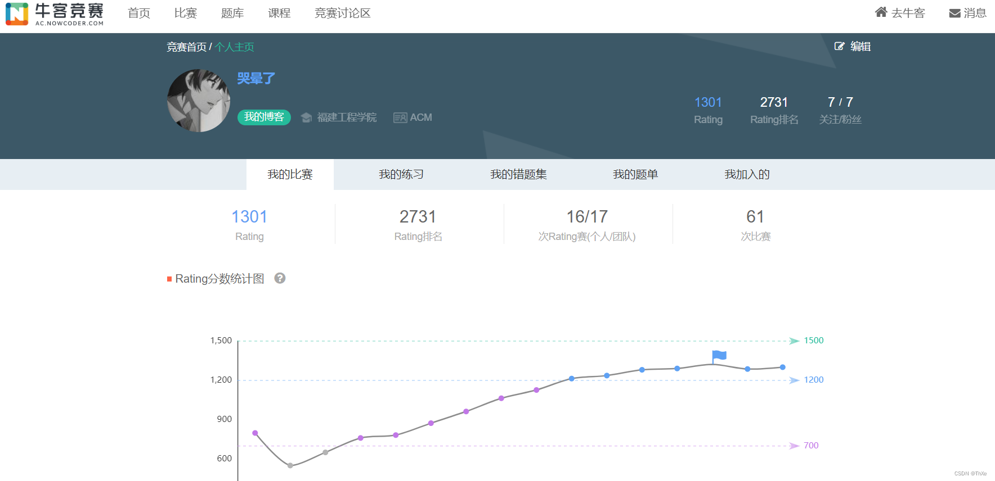Open the 消息 messages link
The height and width of the screenshot is (481, 995).
tap(975, 13)
